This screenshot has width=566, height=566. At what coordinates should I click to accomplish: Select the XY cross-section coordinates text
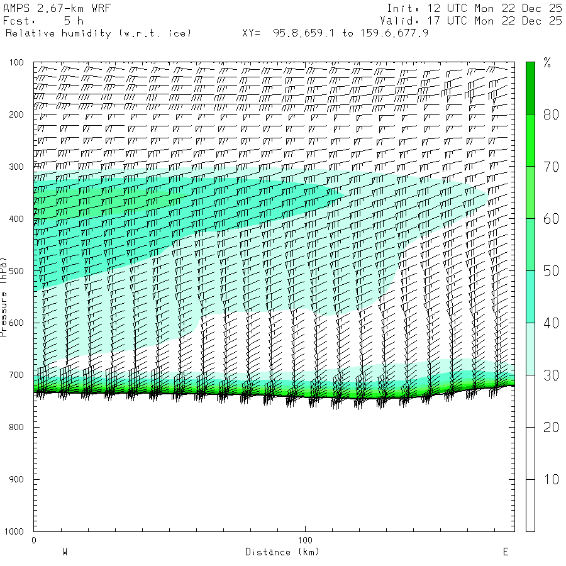pyautogui.click(x=335, y=33)
